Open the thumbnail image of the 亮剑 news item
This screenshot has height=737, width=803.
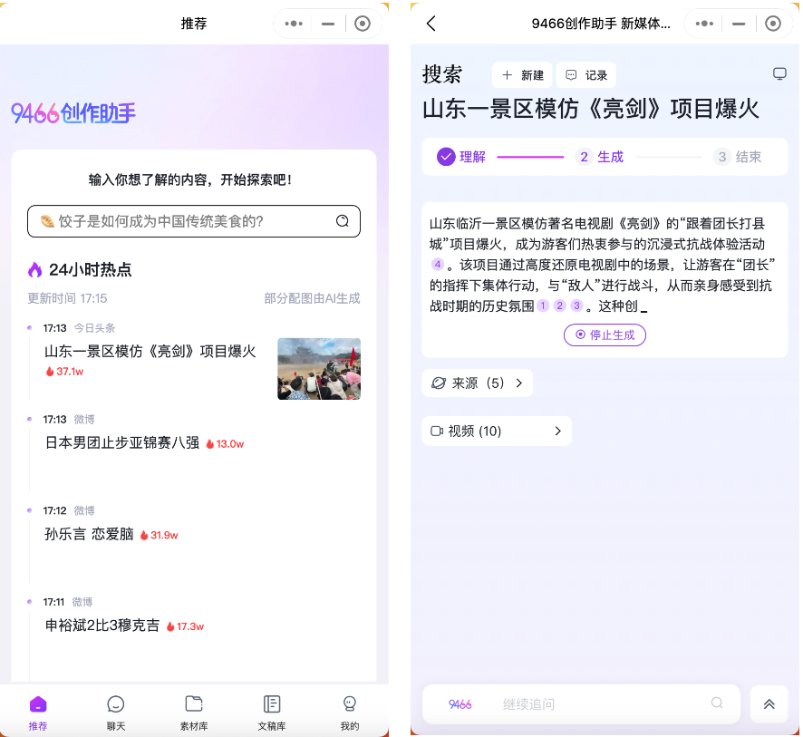point(319,368)
